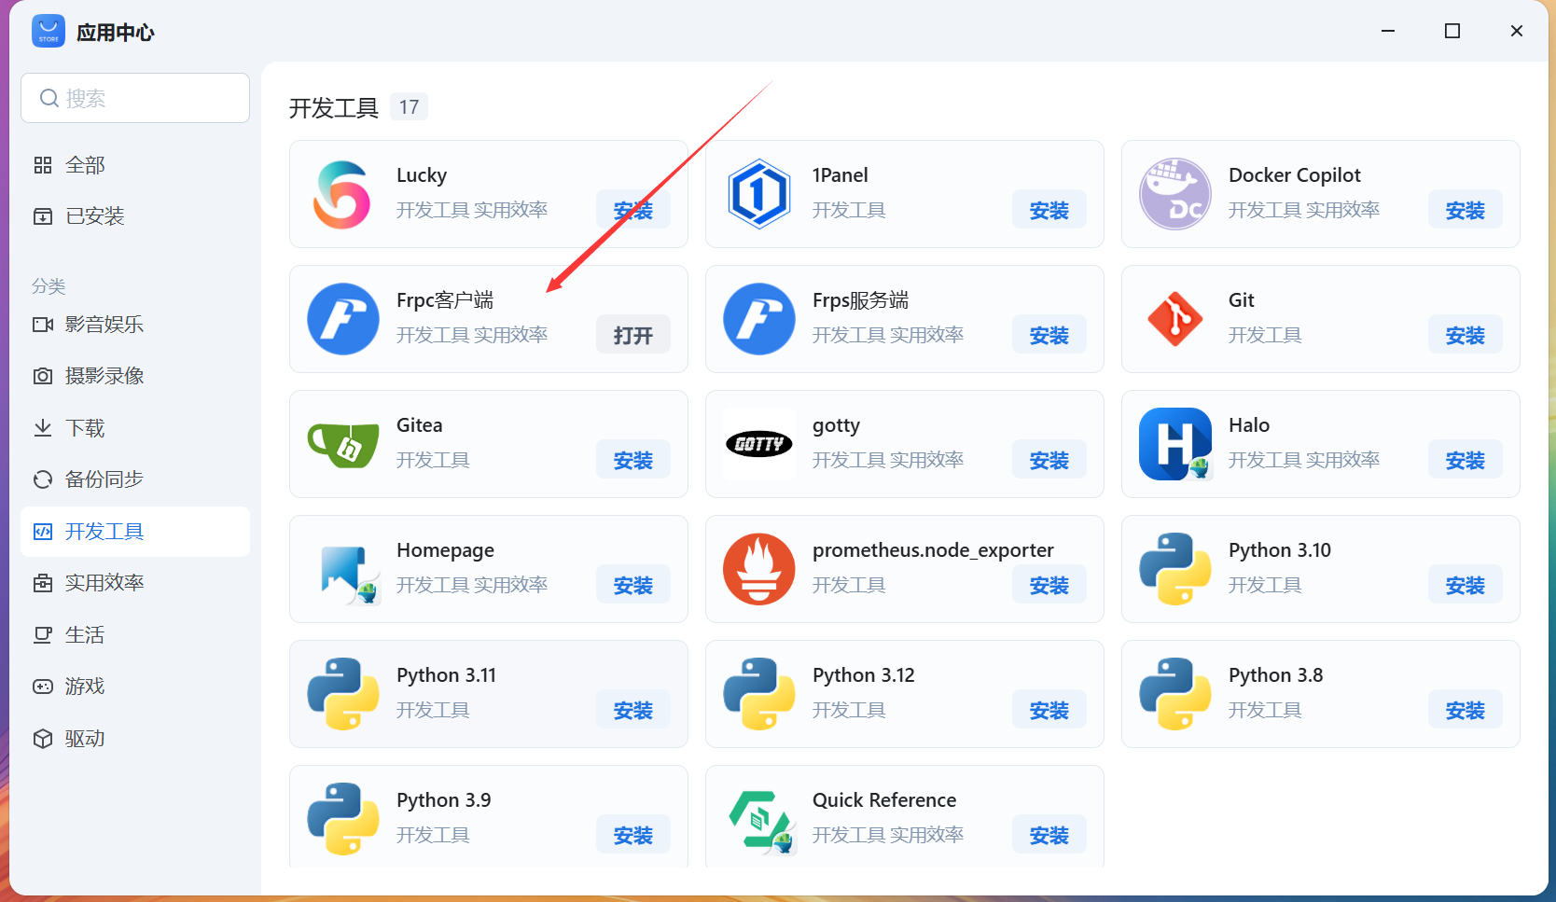Select the 驱动 category
The width and height of the screenshot is (1556, 902).
tap(135, 739)
